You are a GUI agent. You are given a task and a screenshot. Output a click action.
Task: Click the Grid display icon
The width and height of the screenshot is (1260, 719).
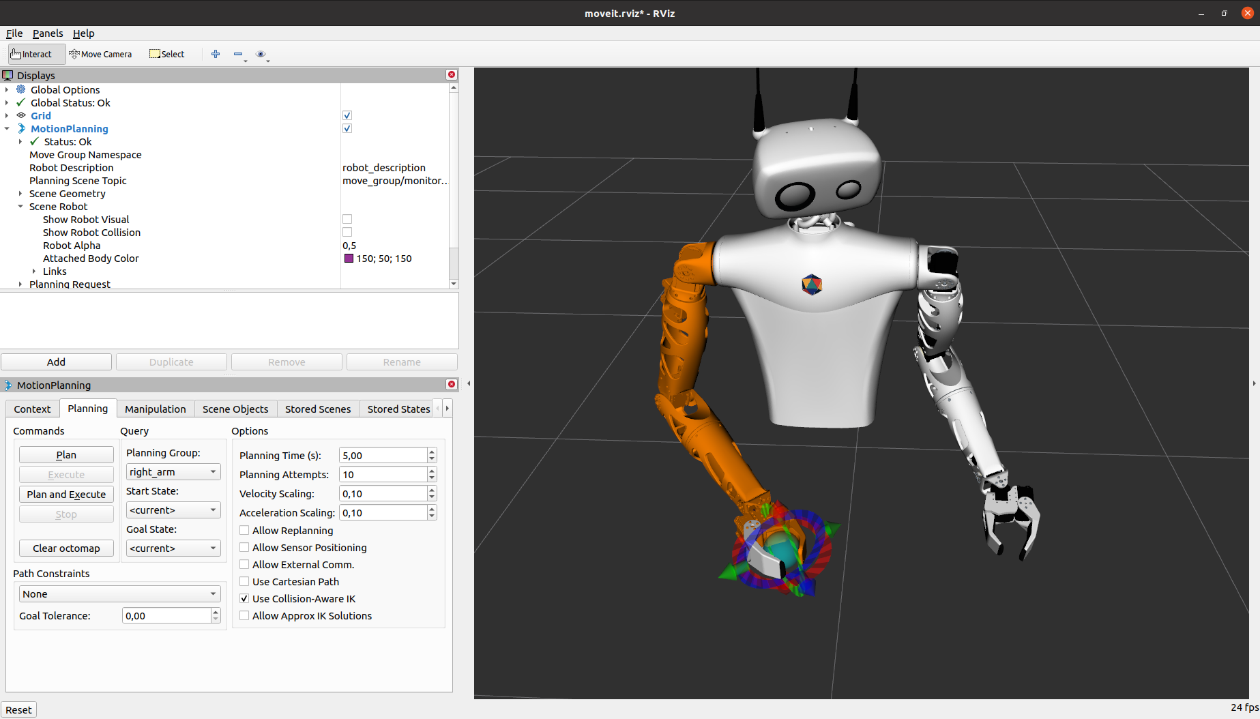coord(21,115)
